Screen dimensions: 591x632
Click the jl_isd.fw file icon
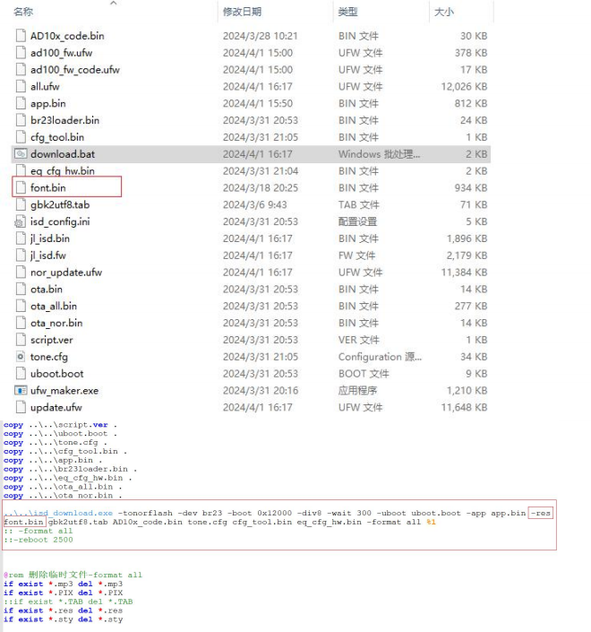[x=21, y=255]
